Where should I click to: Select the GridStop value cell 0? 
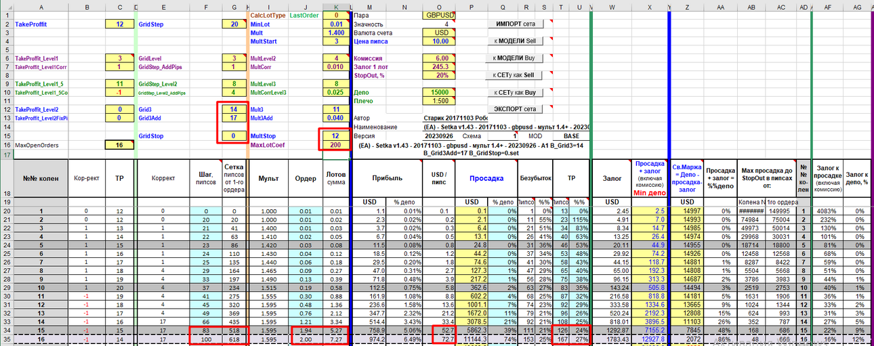(x=234, y=135)
